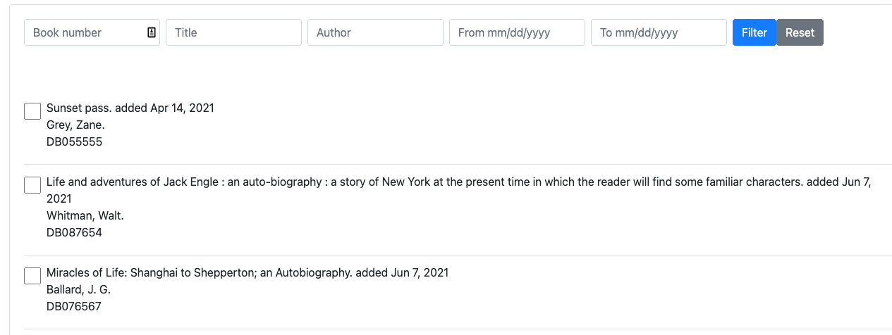The image size is (892, 335).
Task: Click book number DB087654
Action: (74, 232)
